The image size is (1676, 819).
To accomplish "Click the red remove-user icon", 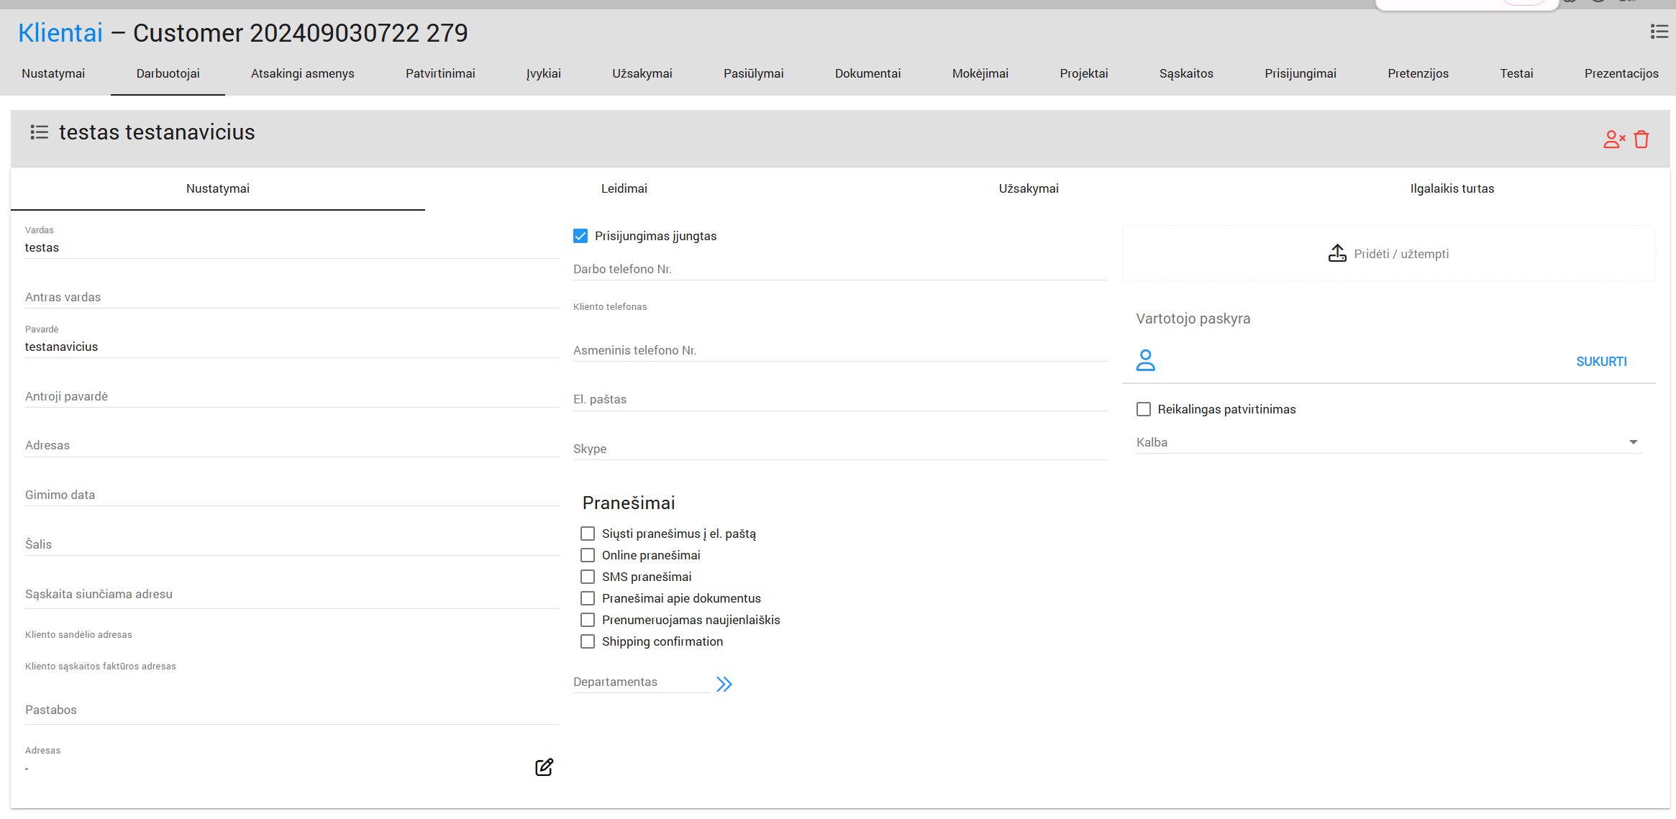I will coord(1613,139).
